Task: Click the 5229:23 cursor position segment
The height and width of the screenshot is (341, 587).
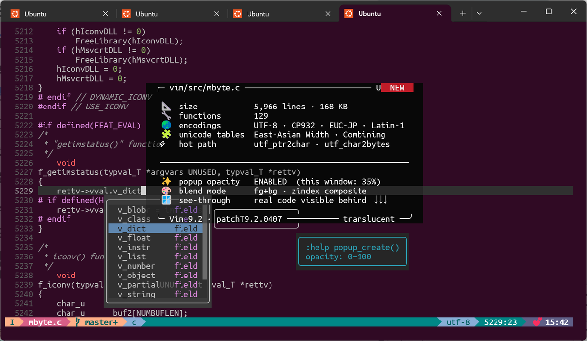Action: 501,322
